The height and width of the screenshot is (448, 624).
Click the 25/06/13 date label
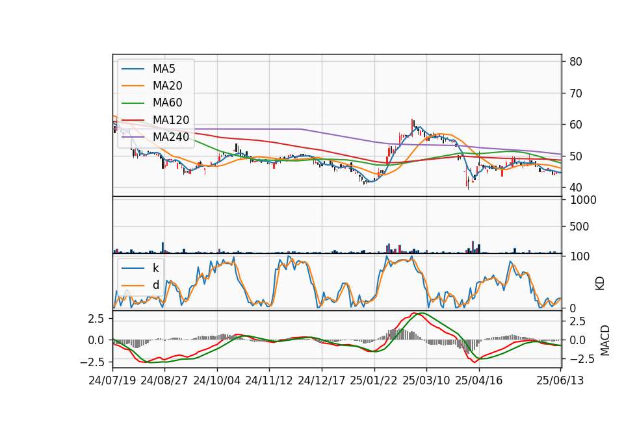(560, 380)
